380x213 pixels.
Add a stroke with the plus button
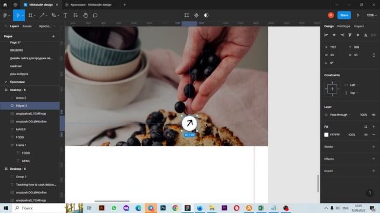(373, 147)
